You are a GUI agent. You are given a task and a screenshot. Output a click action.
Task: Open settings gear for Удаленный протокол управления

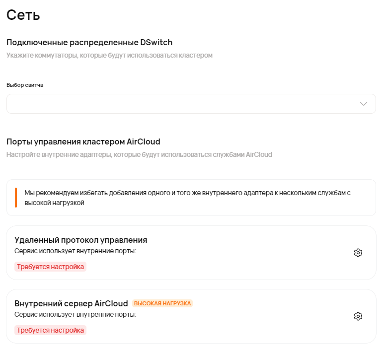point(358,253)
